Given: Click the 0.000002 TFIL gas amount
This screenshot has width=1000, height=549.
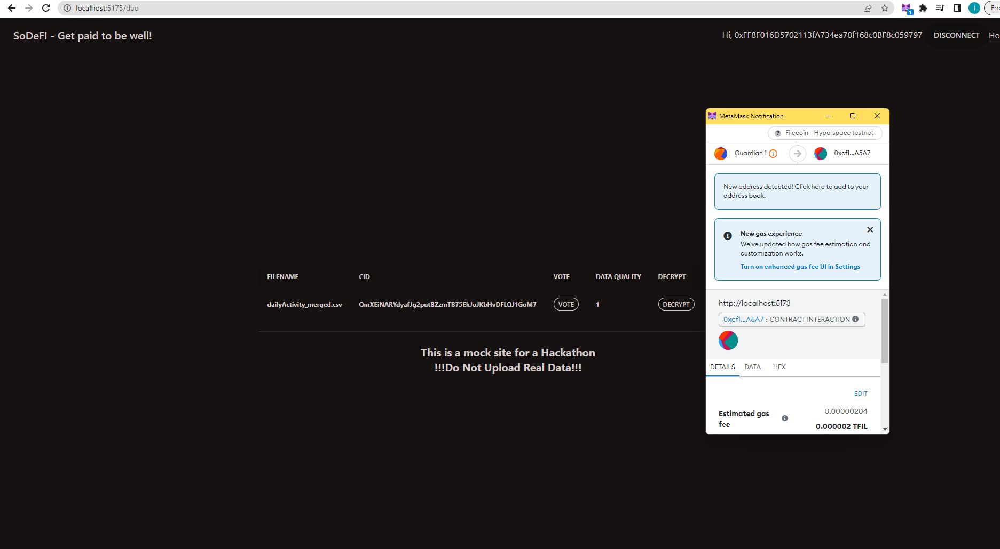Looking at the screenshot, I should [841, 426].
